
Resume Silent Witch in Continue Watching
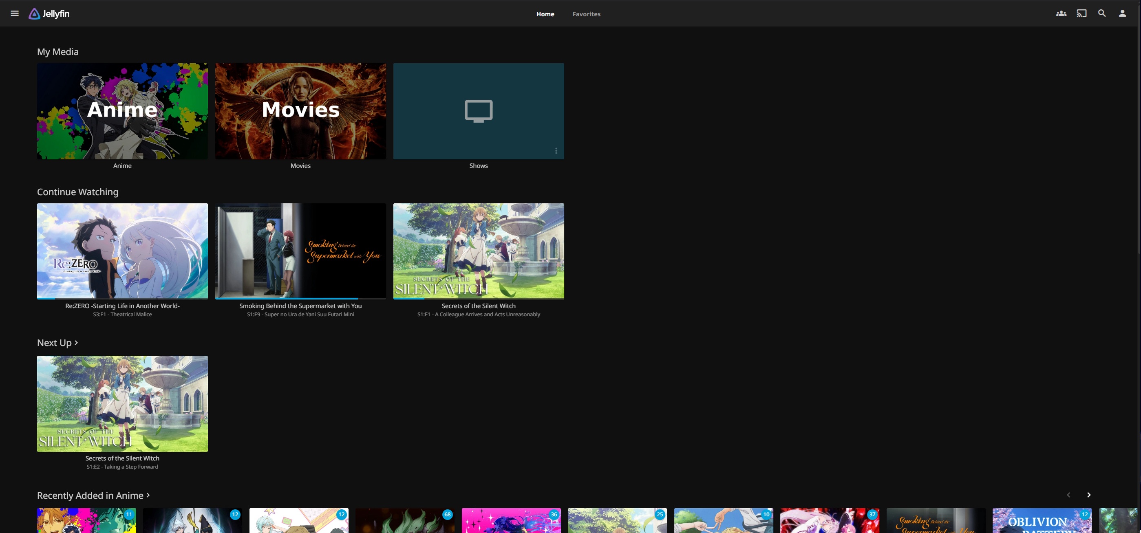pyautogui.click(x=478, y=251)
